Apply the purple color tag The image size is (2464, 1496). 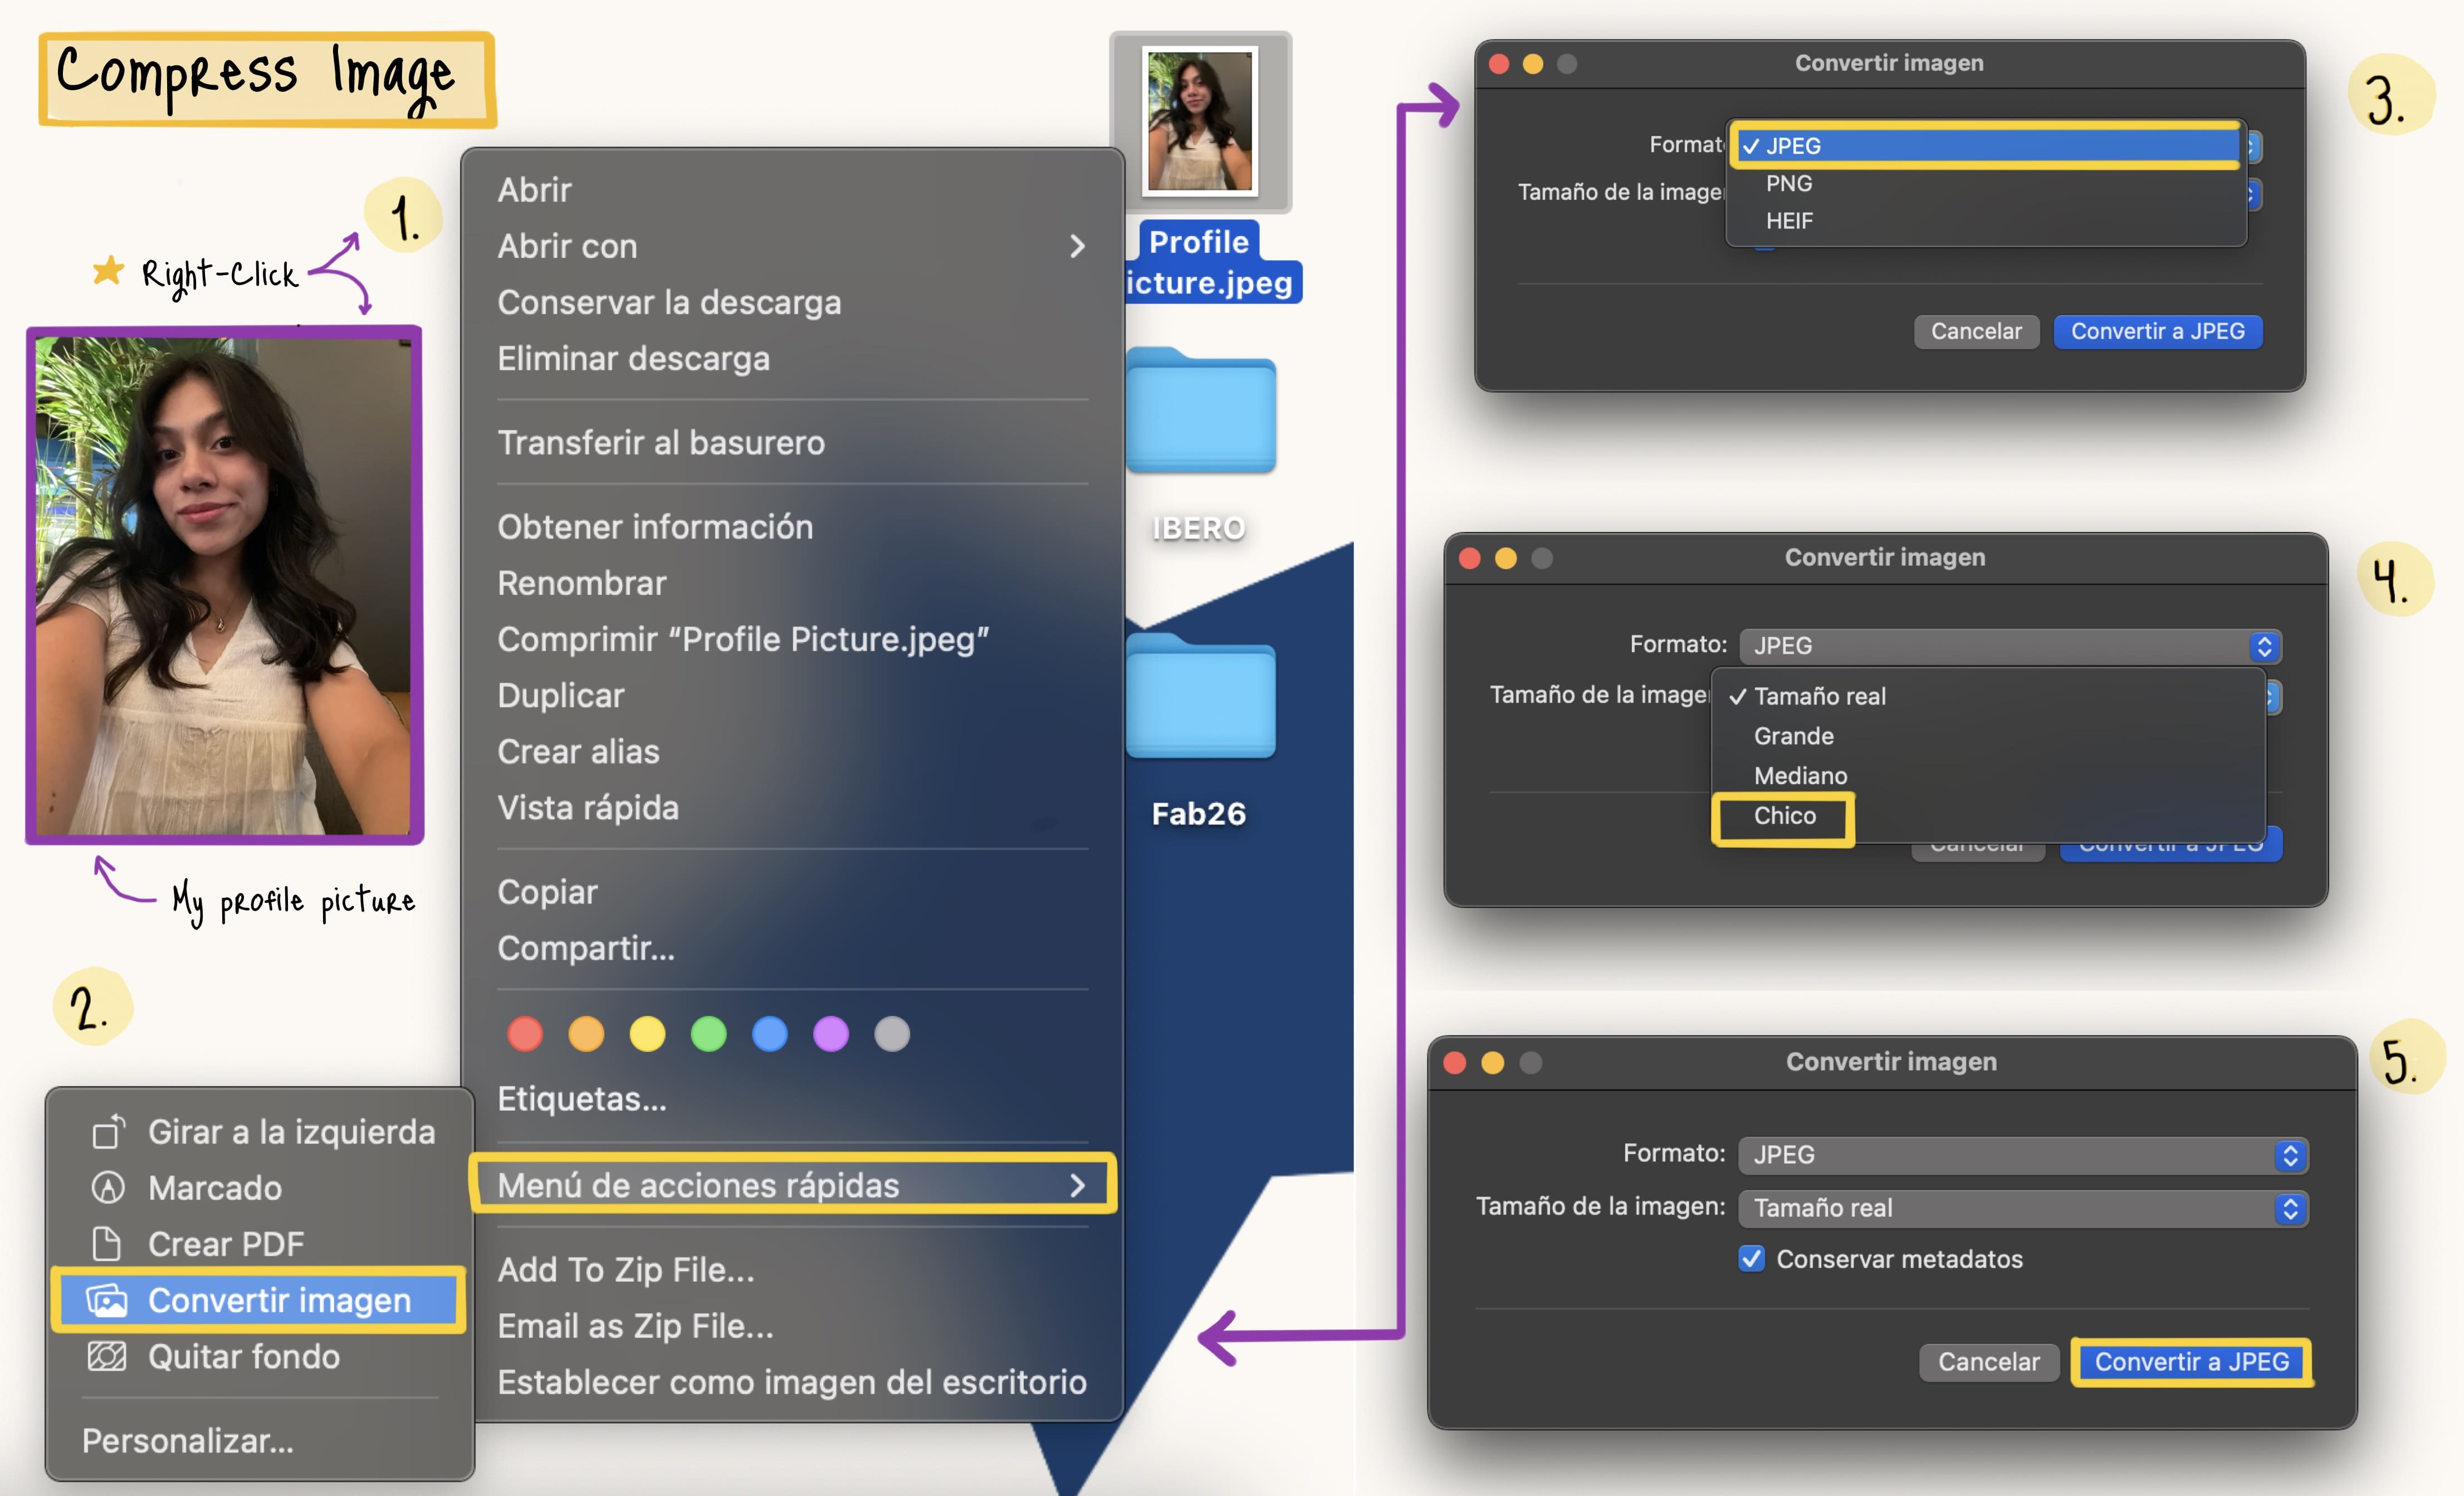[830, 1034]
